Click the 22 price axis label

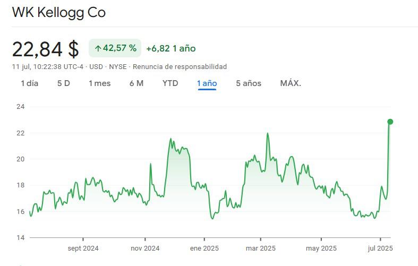click(x=21, y=133)
